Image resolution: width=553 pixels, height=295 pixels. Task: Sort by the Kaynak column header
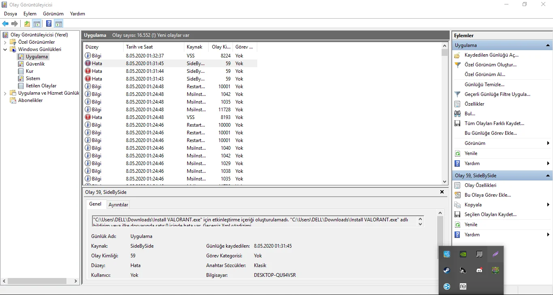196,47
